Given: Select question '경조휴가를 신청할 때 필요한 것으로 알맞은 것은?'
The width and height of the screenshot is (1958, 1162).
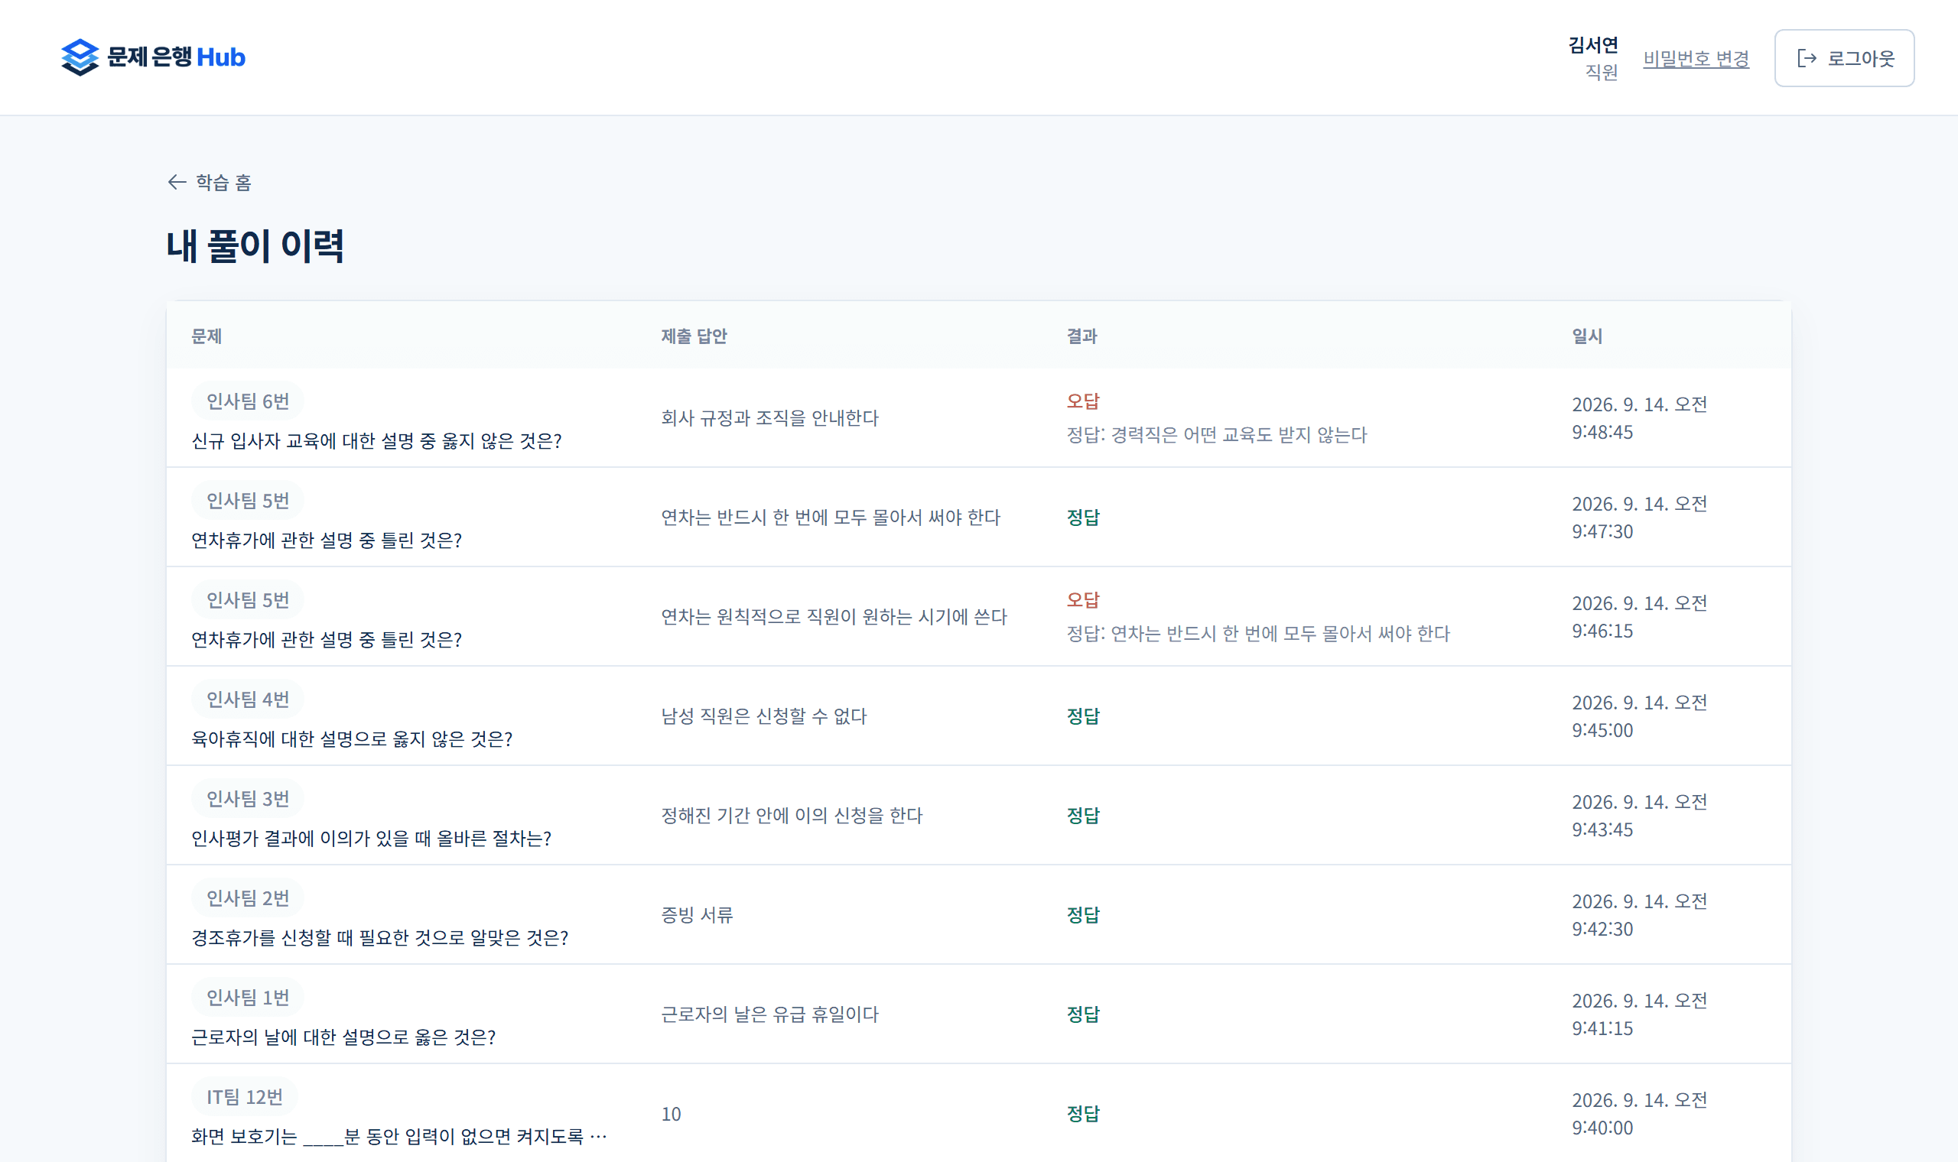Looking at the screenshot, I should pyautogui.click(x=381, y=938).
